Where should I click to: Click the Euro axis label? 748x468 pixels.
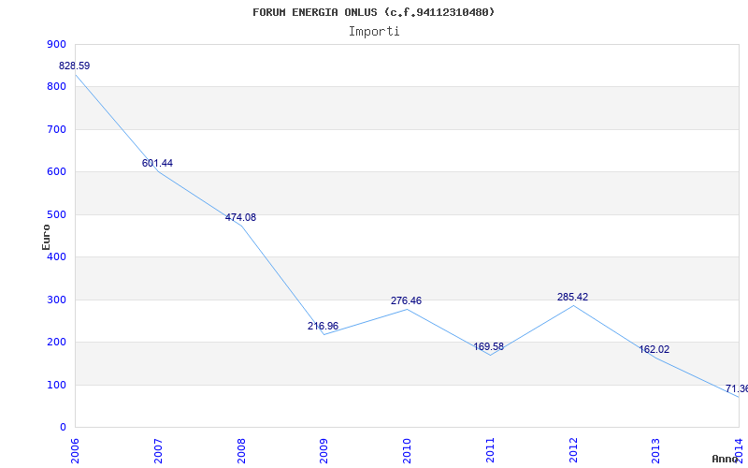coord(46,237)
